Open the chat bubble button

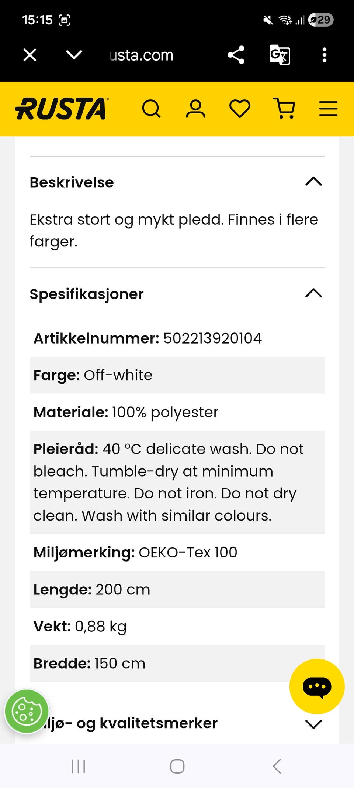point(317,686)
